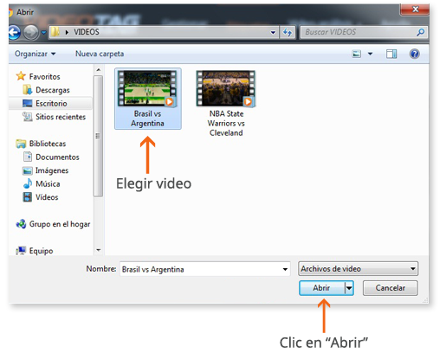Click the Favoritos star icon
Screen dimensions: 446x359
click(x=21, y=76)
